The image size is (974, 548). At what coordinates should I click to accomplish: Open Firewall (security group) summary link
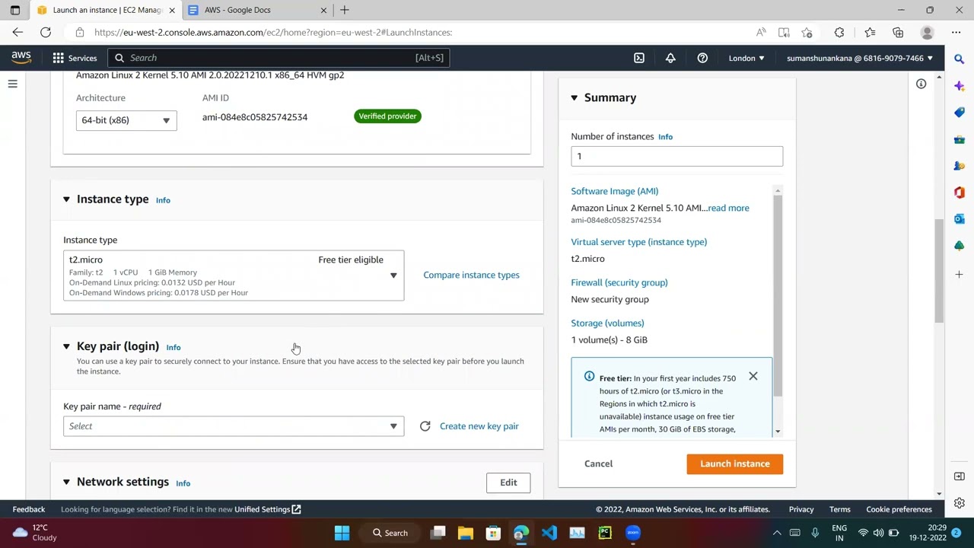pos(619,282)
